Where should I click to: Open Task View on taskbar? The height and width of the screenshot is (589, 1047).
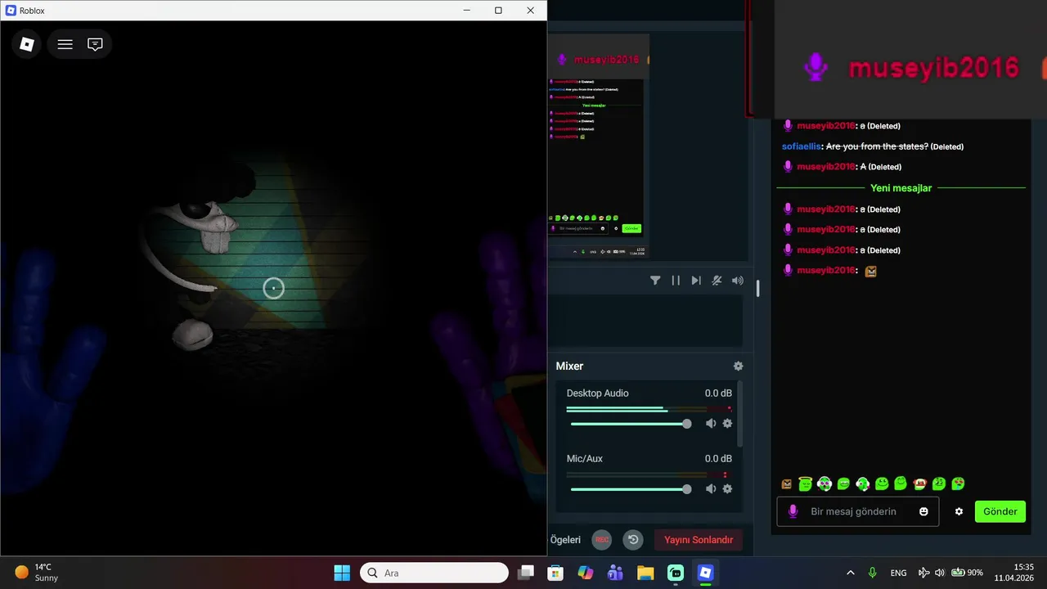(526, 573)
